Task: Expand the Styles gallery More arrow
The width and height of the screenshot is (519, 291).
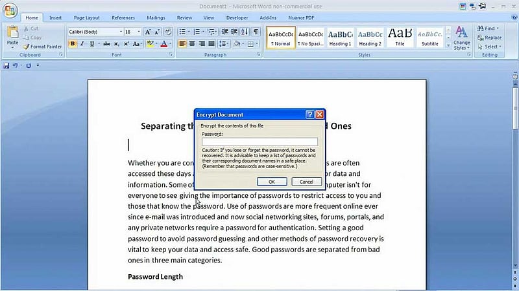Action: [x=448, y=46]
